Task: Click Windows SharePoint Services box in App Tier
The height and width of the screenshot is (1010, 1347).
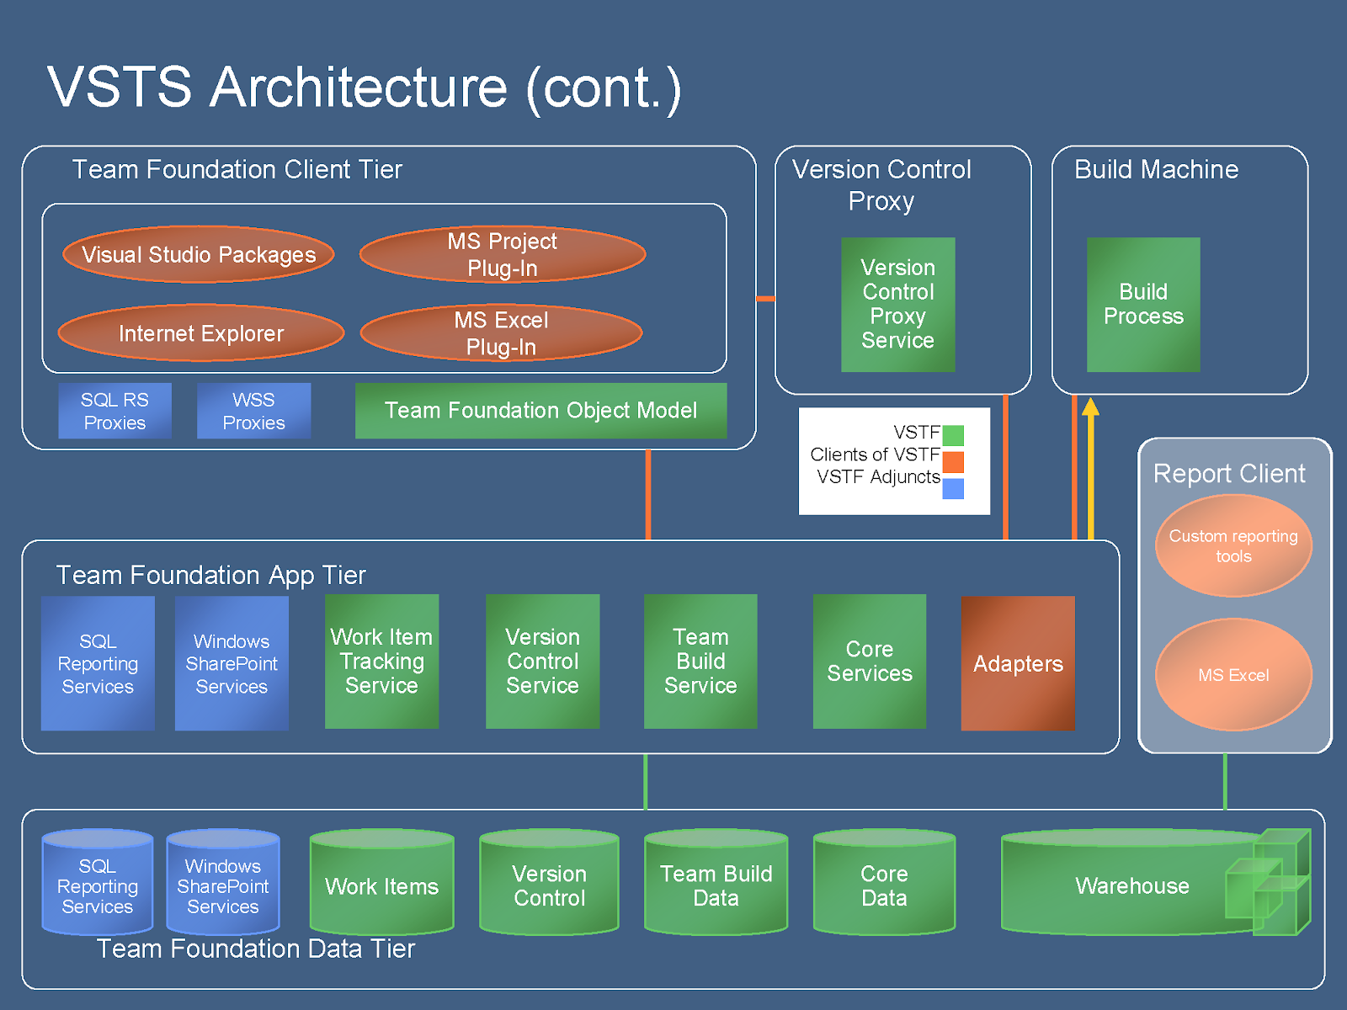Action: (x=232, y=663)
